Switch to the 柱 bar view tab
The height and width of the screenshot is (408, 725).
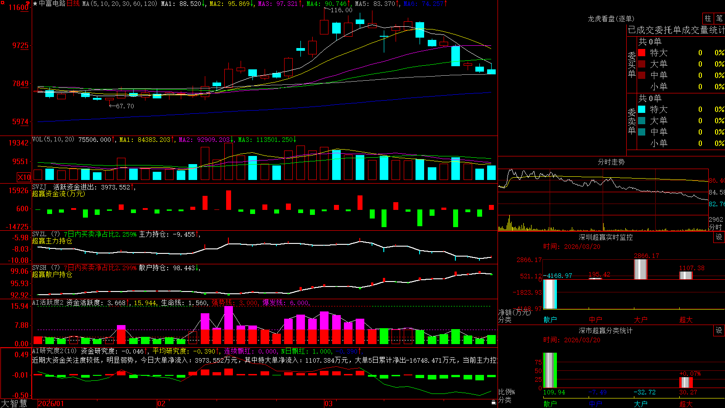click(708, 18)
